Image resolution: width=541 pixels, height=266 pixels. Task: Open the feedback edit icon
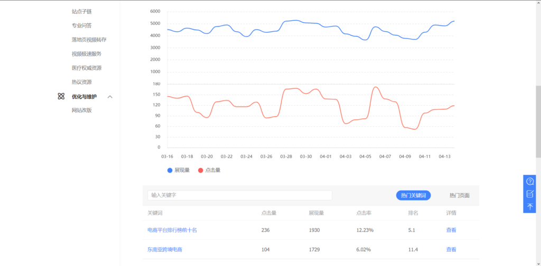(x=530, y=194)
